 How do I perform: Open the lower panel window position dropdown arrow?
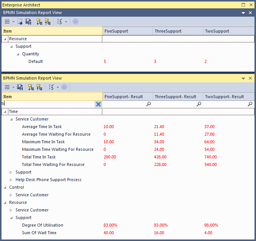coord(244,78)
